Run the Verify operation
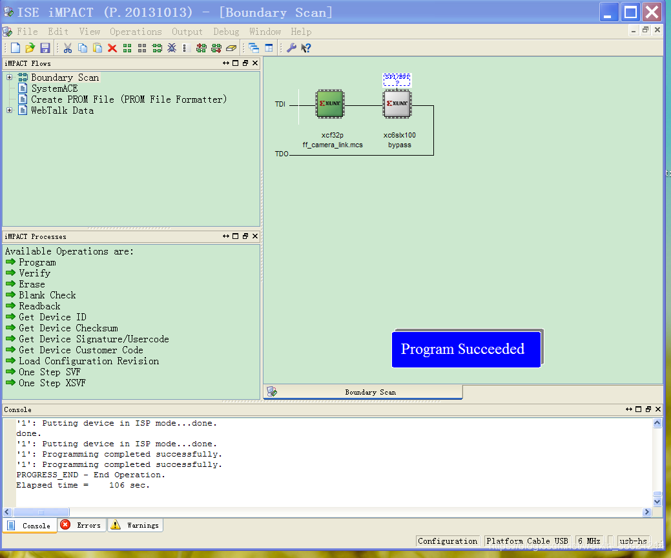The height and width of the screenshot is (558, 671). 35,273
